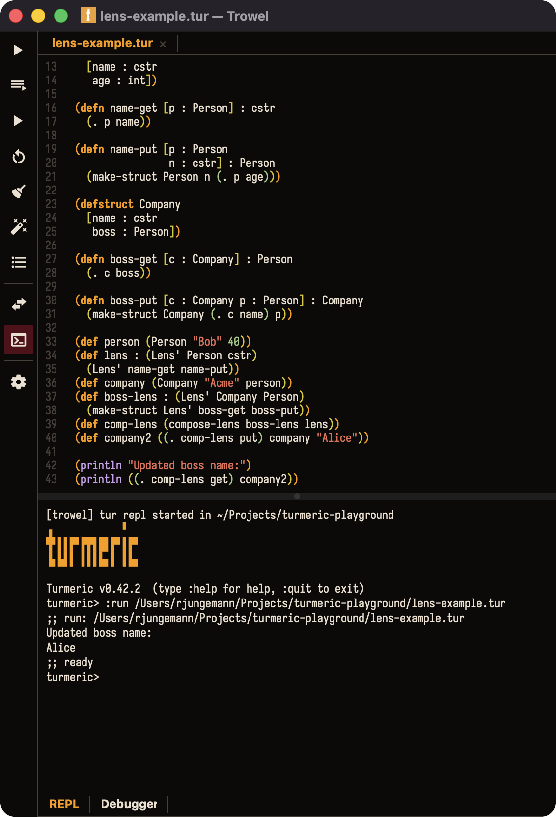Click "name-put" function name on line 19
556x817 pixels.
tap(134, 149)
